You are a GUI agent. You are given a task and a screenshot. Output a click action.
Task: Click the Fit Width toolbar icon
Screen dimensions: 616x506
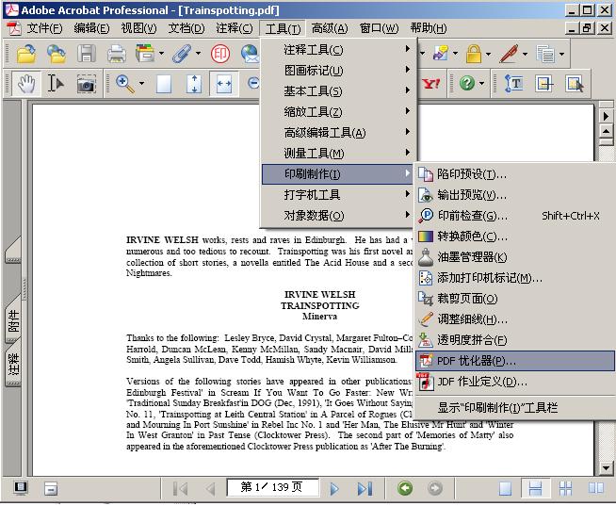coord(223,84)
